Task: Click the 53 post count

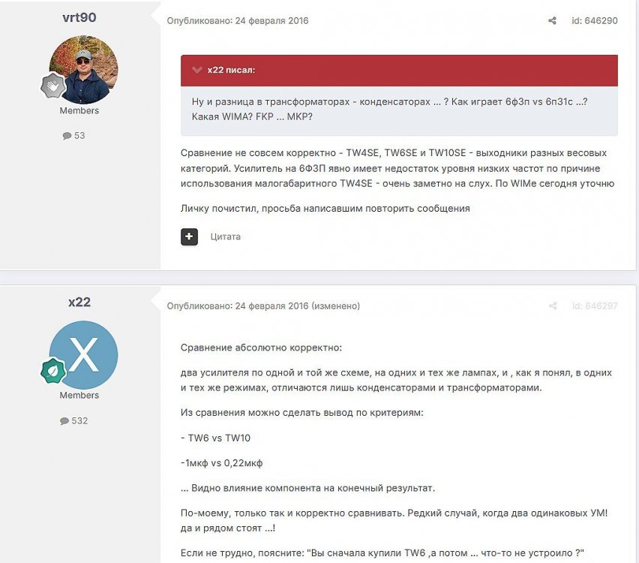Action: 79,135
